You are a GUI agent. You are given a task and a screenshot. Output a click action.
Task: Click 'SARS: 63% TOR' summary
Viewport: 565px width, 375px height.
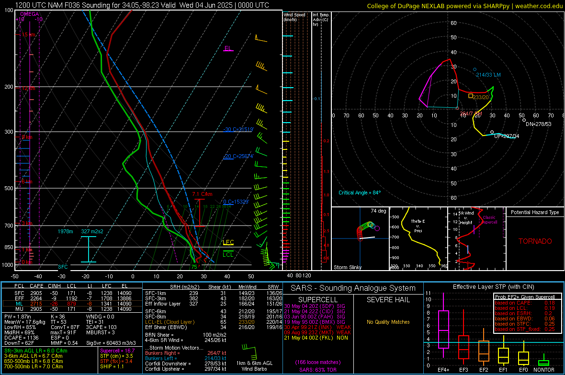318,370
